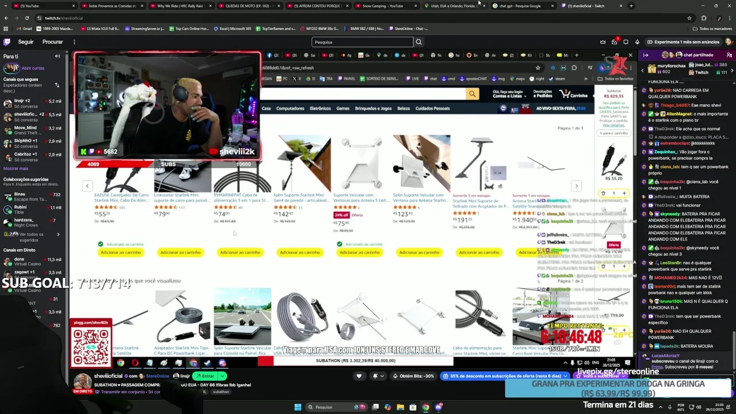Open Cabritoz channel in sidebar
736x414 pixels.
point(32,157)
